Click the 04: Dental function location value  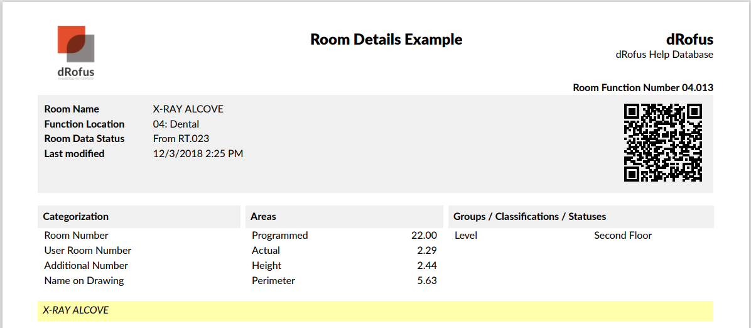click(176, 124)
